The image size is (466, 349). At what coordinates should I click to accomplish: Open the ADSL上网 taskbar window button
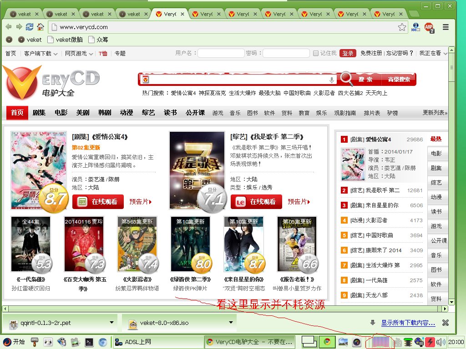tap(157, 342)
